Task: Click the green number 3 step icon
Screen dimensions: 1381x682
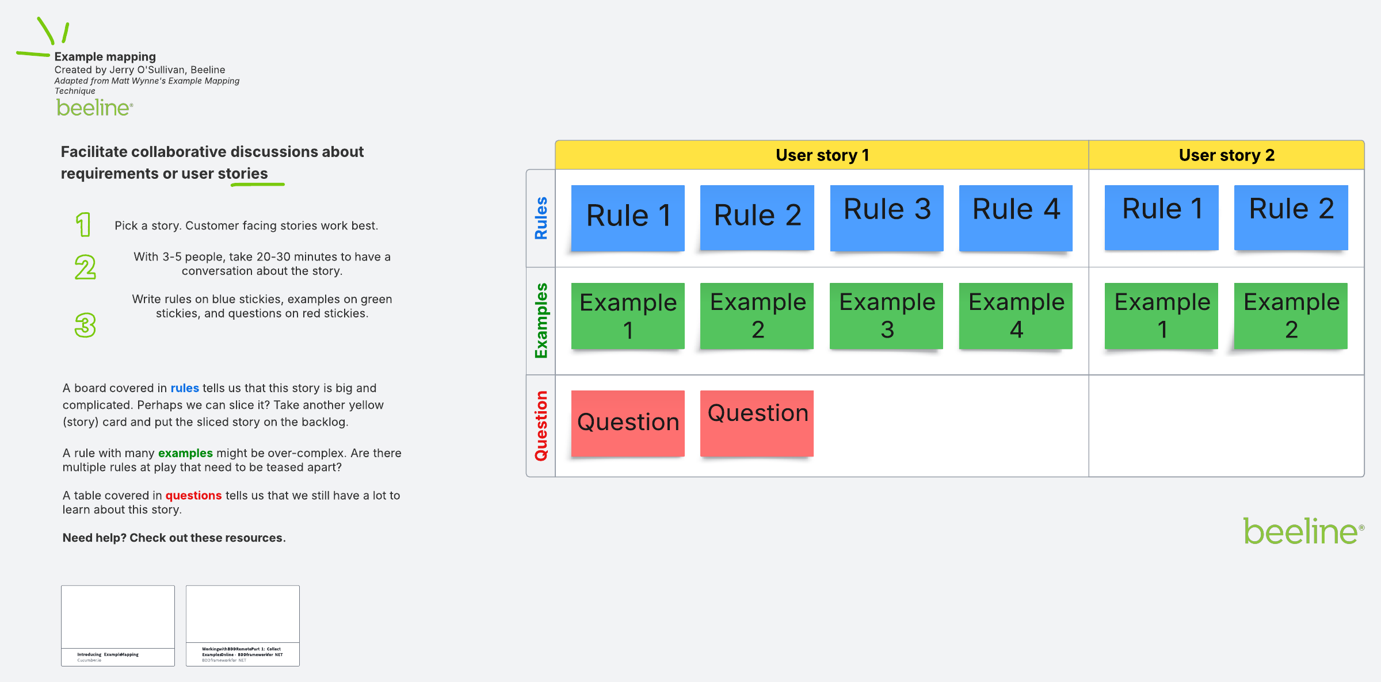Action: [85, 325]
